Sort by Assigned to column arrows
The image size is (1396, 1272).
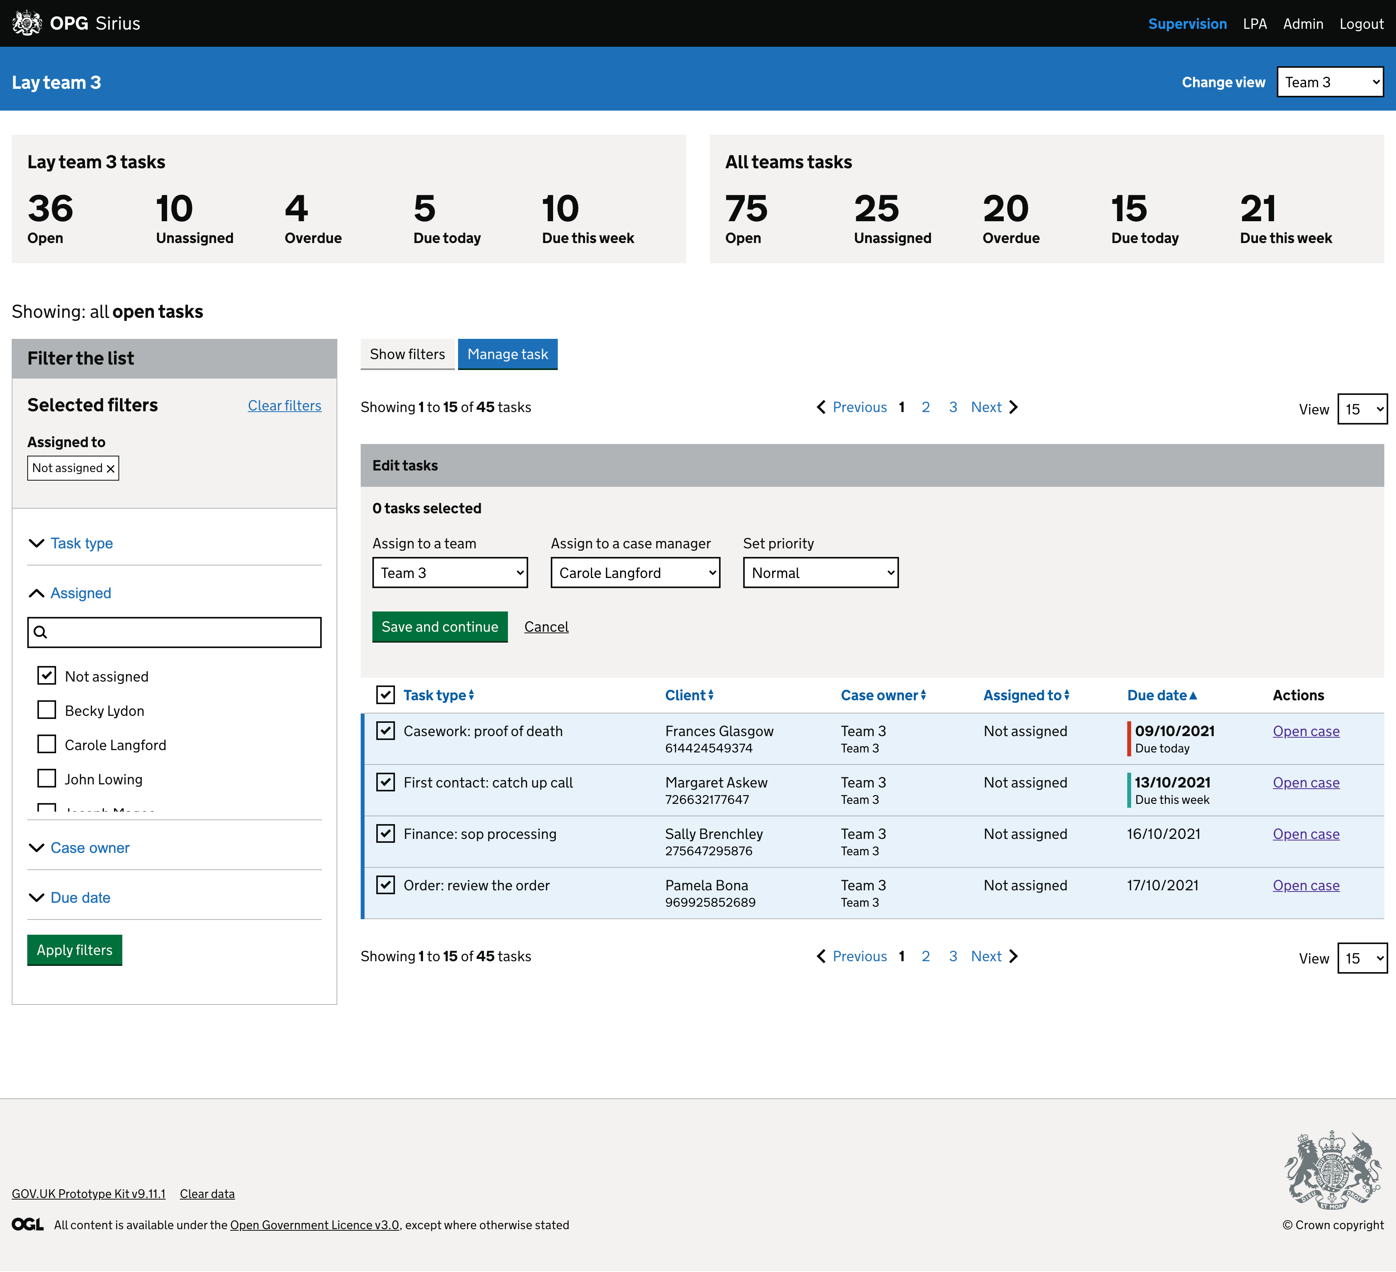1066,695
